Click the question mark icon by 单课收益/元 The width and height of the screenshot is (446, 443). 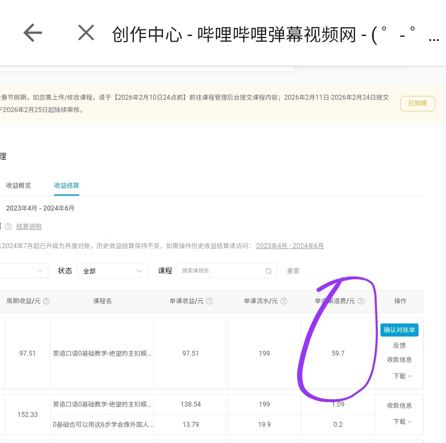(209, 301)
